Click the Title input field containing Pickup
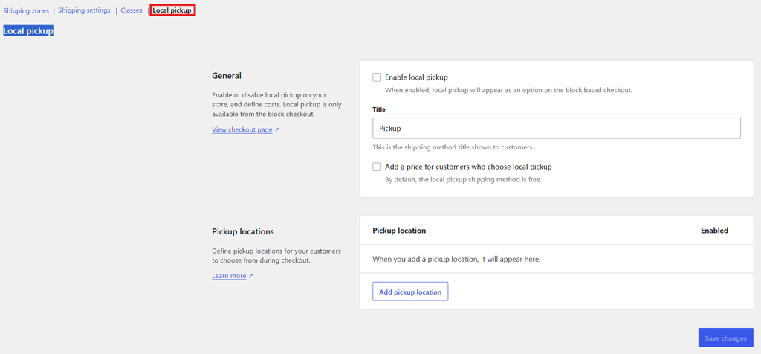The width and height of the screenshot is (761, 354). pyautogui.click(x=556, y=128)
